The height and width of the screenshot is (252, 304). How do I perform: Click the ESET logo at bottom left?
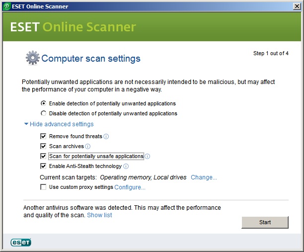click(21, 243)
